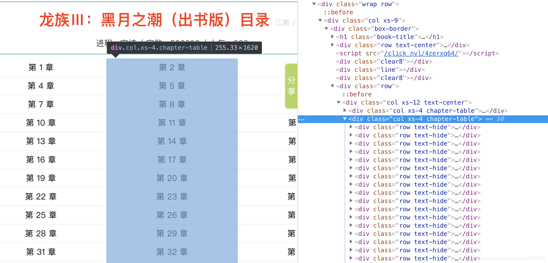Screen dimensions: 548x263
Task: Open chapter 第 31 章
Action: click(x=41, y=252)
